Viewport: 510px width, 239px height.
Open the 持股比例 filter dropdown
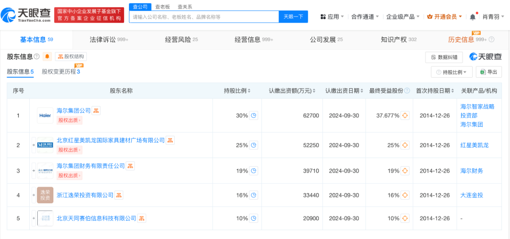click(x=451, y=72)
